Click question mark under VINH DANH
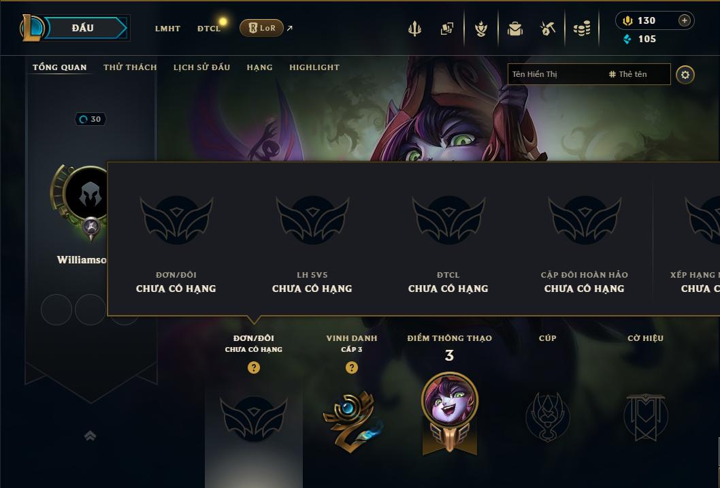The image size is (720, 488). (x=352, y=368)
